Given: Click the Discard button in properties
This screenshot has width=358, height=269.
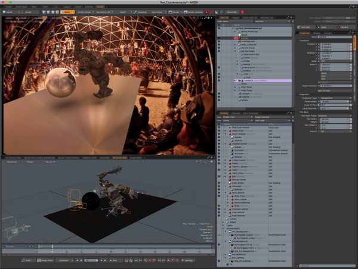Looking at the screenshot, I should (345, 27).
